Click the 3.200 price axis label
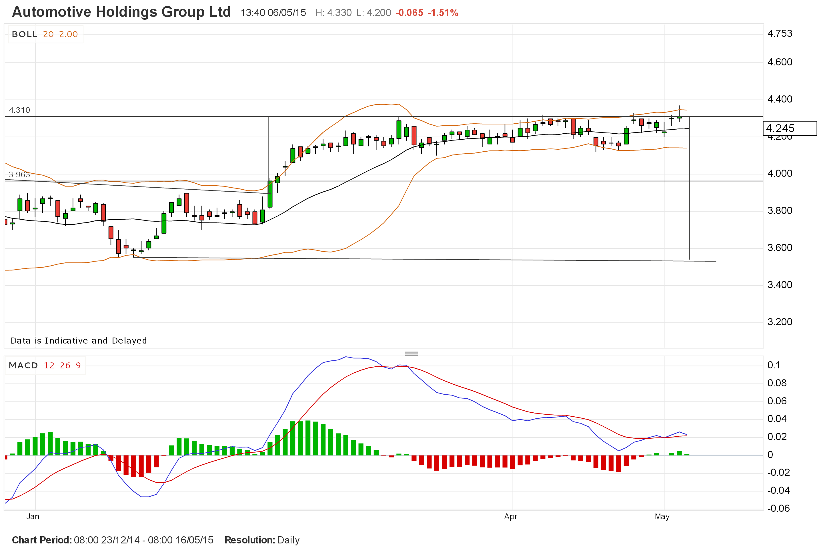Image resolution: width=823 pixels, height=550 pixels. (780, 322)
